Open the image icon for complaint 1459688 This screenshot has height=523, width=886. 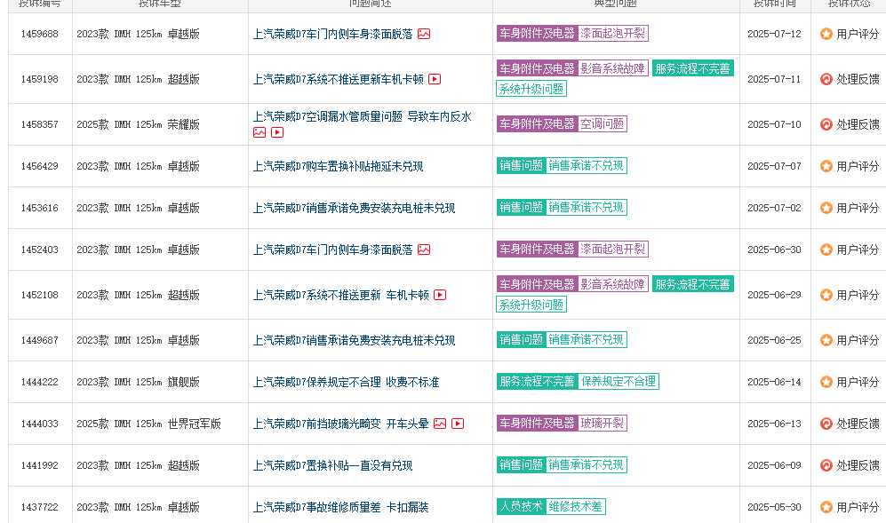point(424,34)
